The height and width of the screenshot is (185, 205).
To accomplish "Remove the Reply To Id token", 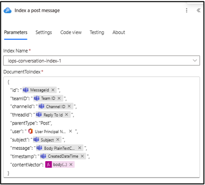I will [x=67, y=115].
